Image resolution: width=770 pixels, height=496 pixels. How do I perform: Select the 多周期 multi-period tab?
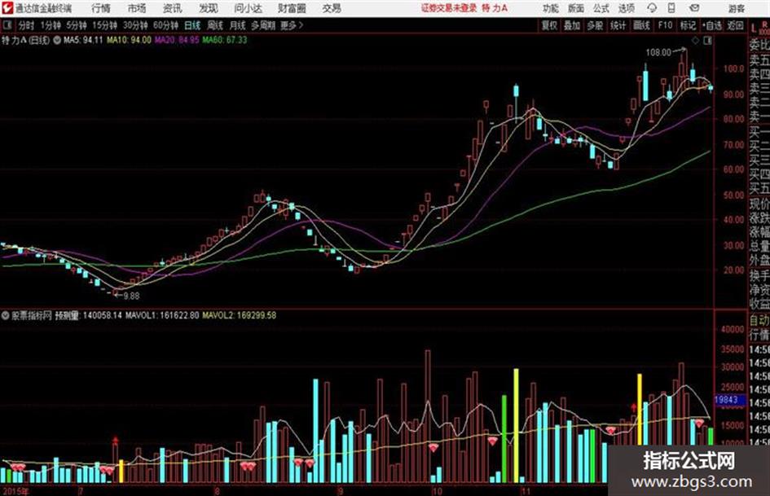pos(263,25)
